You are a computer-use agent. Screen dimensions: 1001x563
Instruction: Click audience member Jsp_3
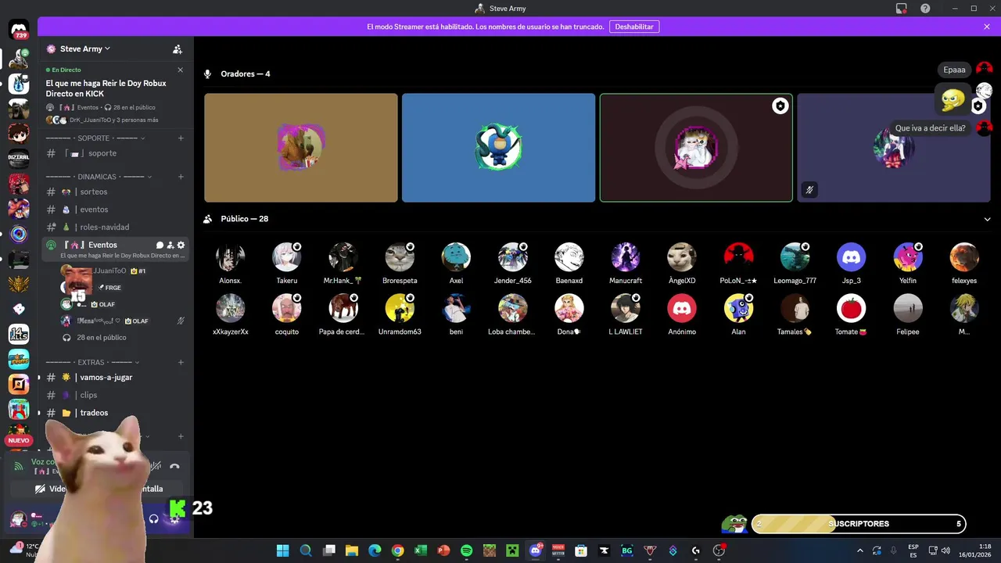point(851,264)
